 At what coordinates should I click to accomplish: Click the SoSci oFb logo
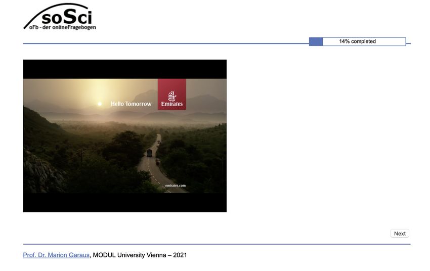[x=60, y=17]
